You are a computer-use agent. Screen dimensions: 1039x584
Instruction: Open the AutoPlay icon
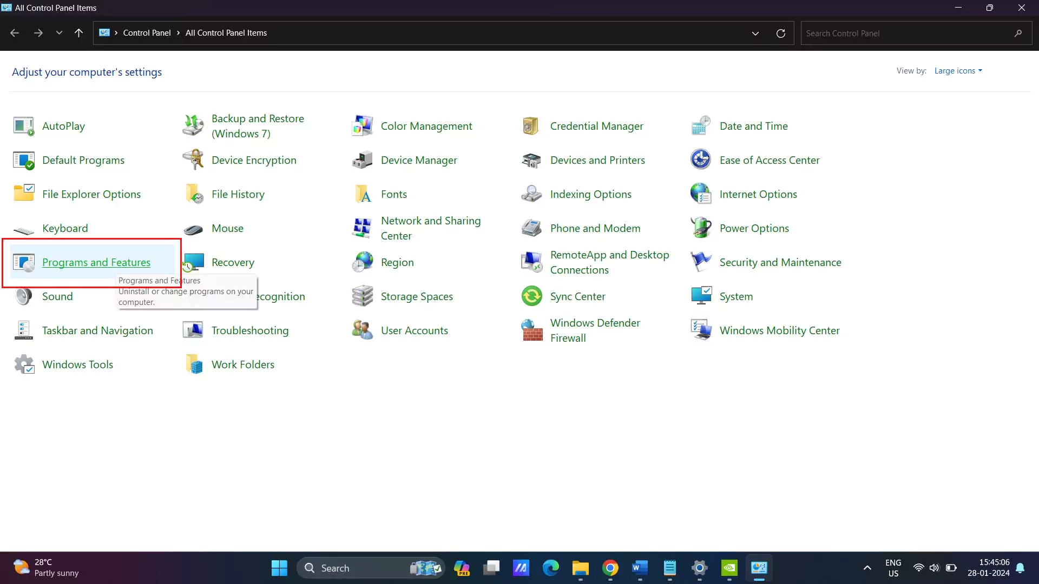tap(23, 126)
